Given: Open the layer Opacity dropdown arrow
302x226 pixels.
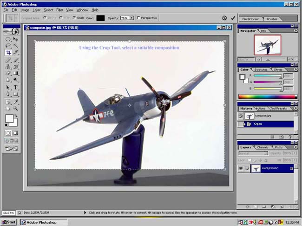Looking at the screenshot, I should pyautogui.click(x=295, y=153).
